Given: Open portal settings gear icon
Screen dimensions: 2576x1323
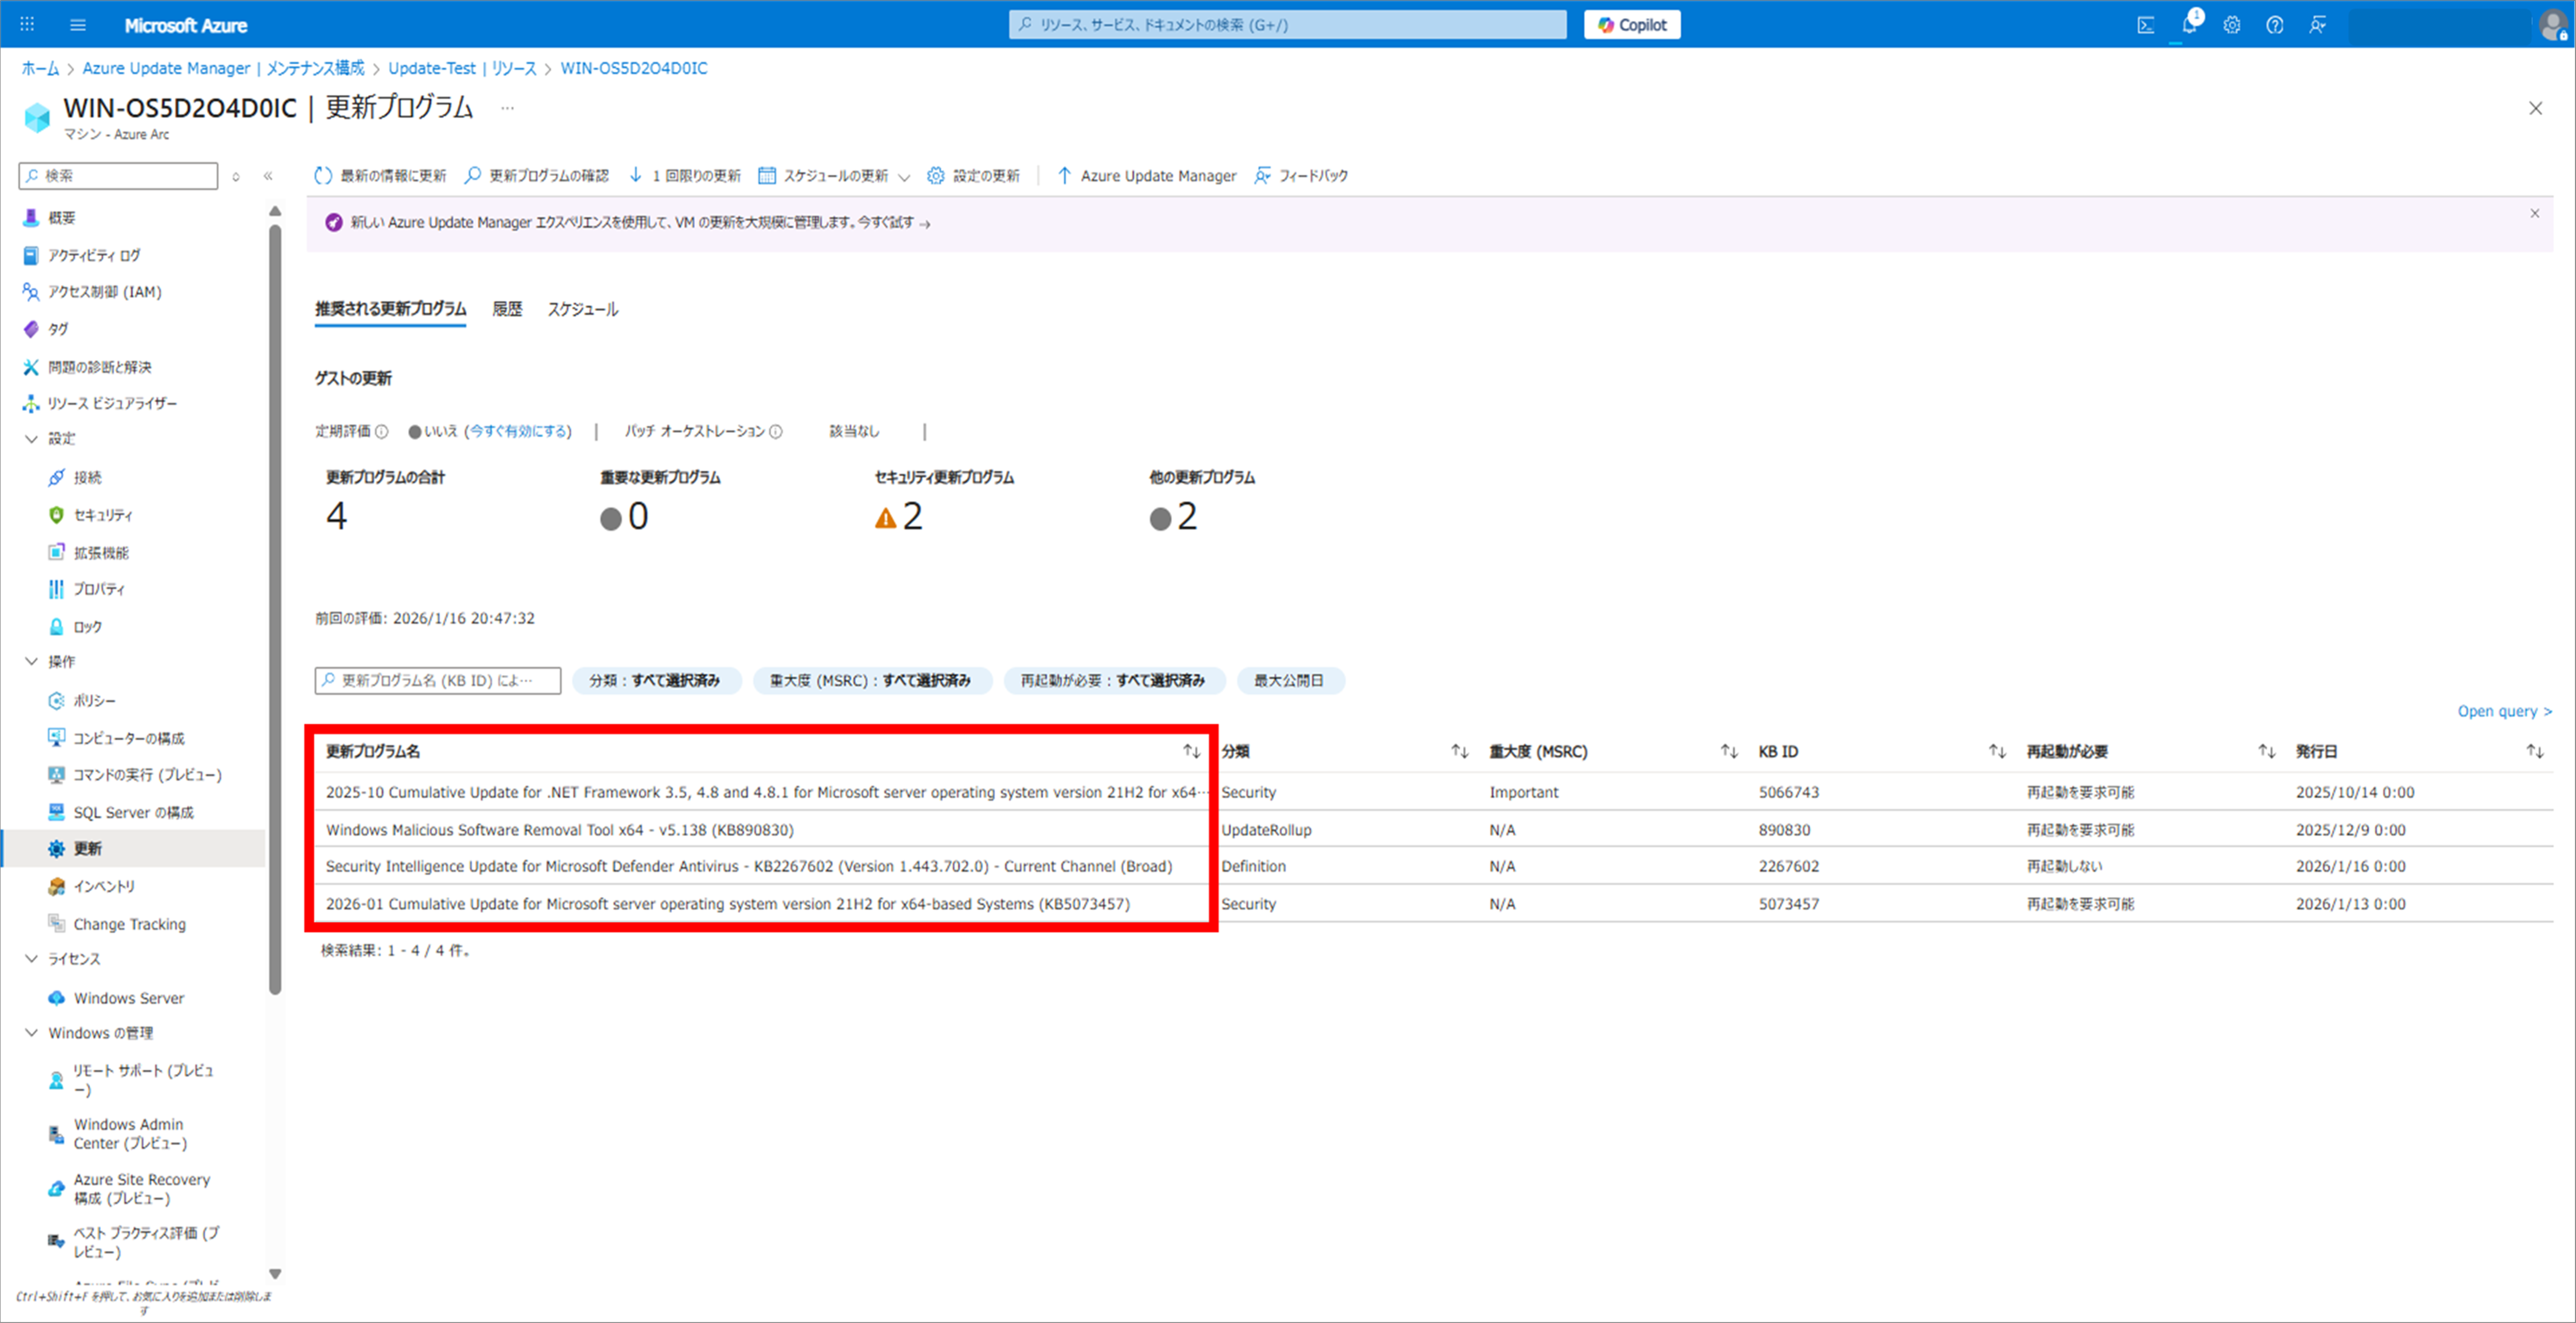Looking at the screenshot, I should coord(2231,25).
